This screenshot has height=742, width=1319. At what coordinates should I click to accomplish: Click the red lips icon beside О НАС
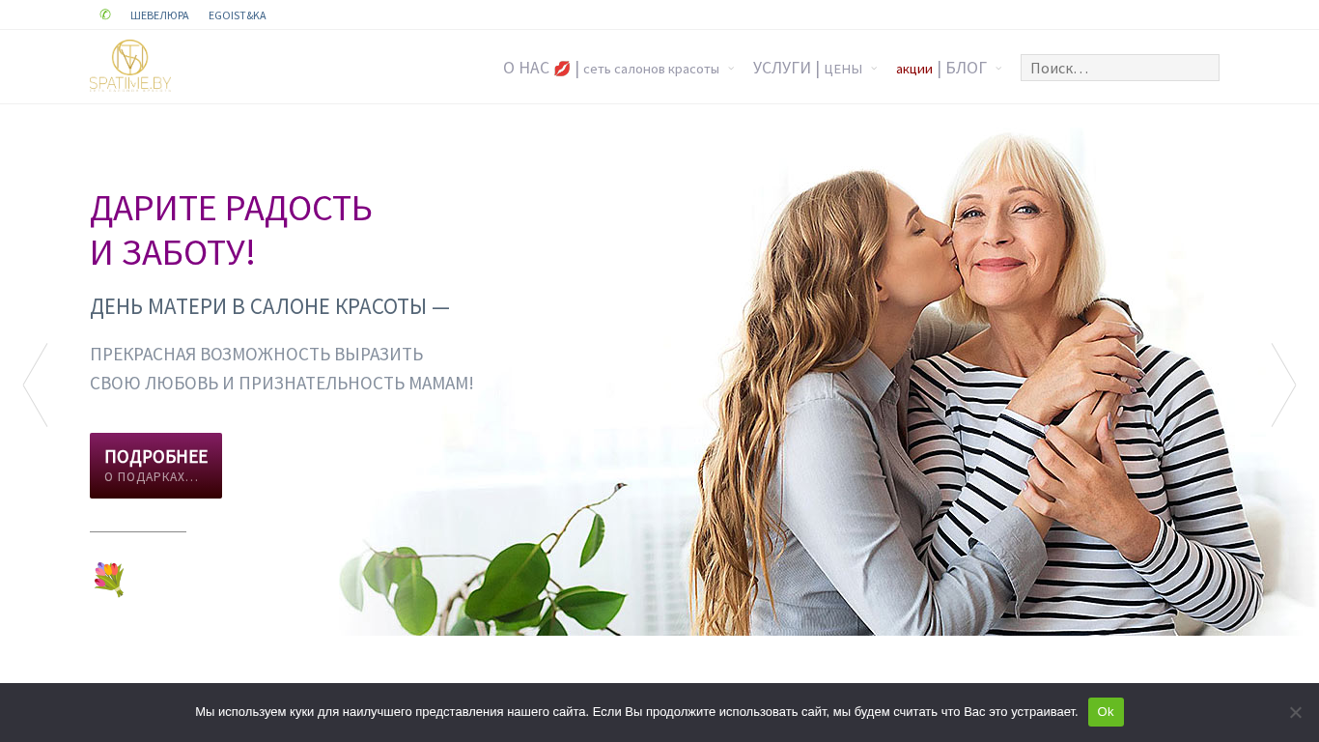click(x=562, y=69)
